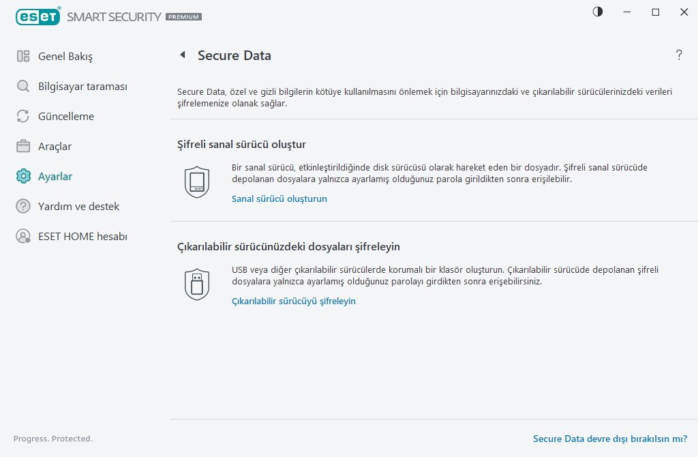
Task: Click the Ayarlar gear icon
Action: (x=22, y=176)
